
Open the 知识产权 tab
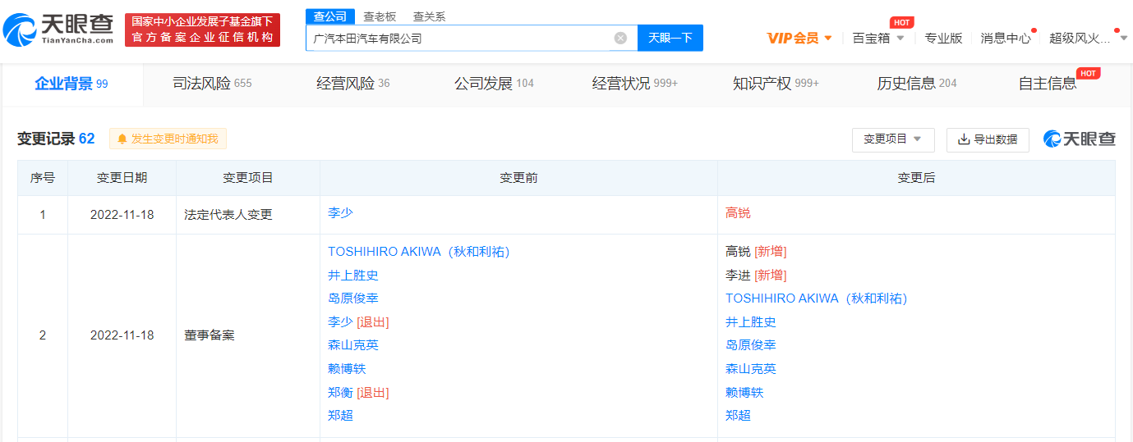[776, 84]
